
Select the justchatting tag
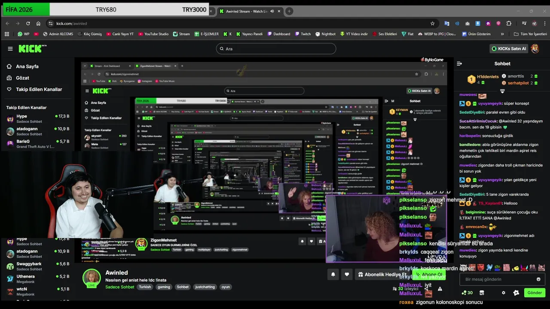[205, 287]
